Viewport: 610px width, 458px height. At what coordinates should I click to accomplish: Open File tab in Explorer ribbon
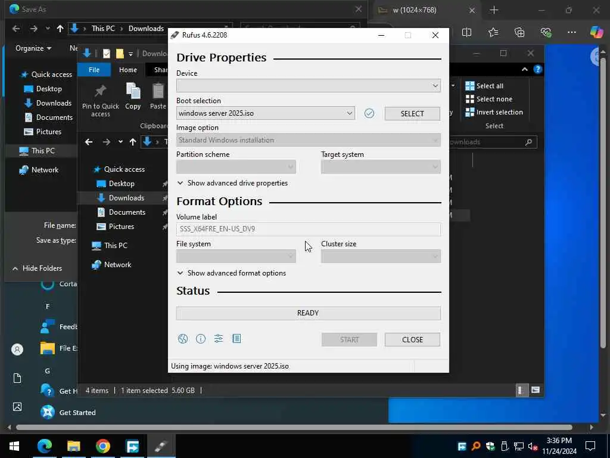(x=94, y=70)
